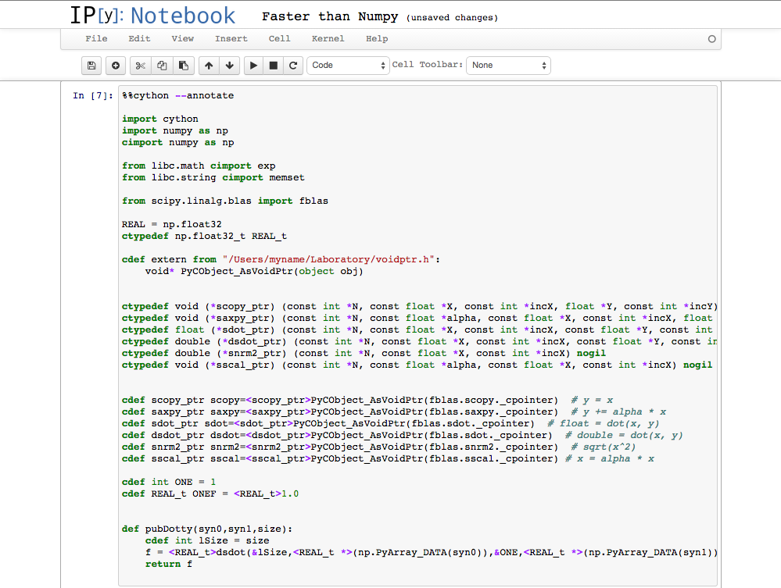Open the Cell Toolbar dropdown set to None
The width and height of the screenshot is (781, 588).
click(x=508, y=65)
